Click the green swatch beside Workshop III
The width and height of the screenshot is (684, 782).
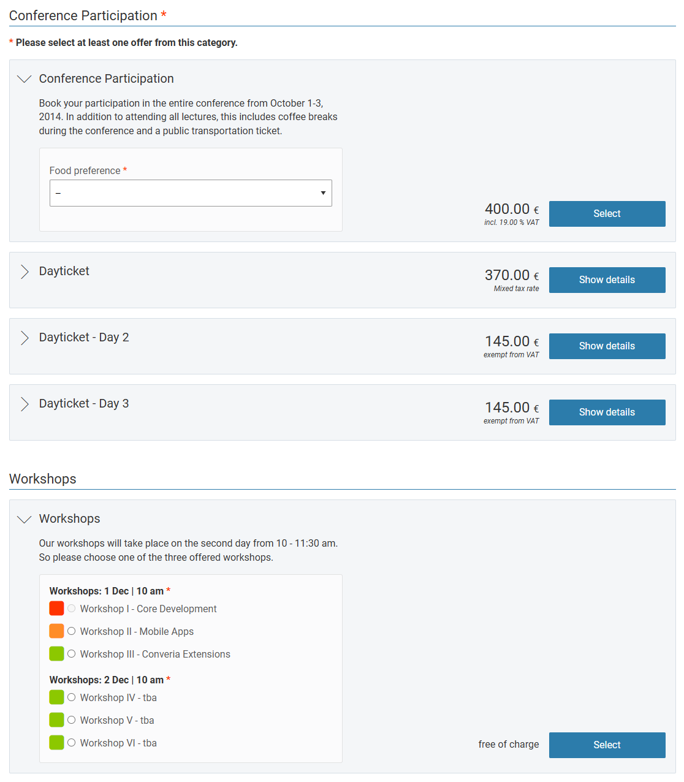coord(56,653)
